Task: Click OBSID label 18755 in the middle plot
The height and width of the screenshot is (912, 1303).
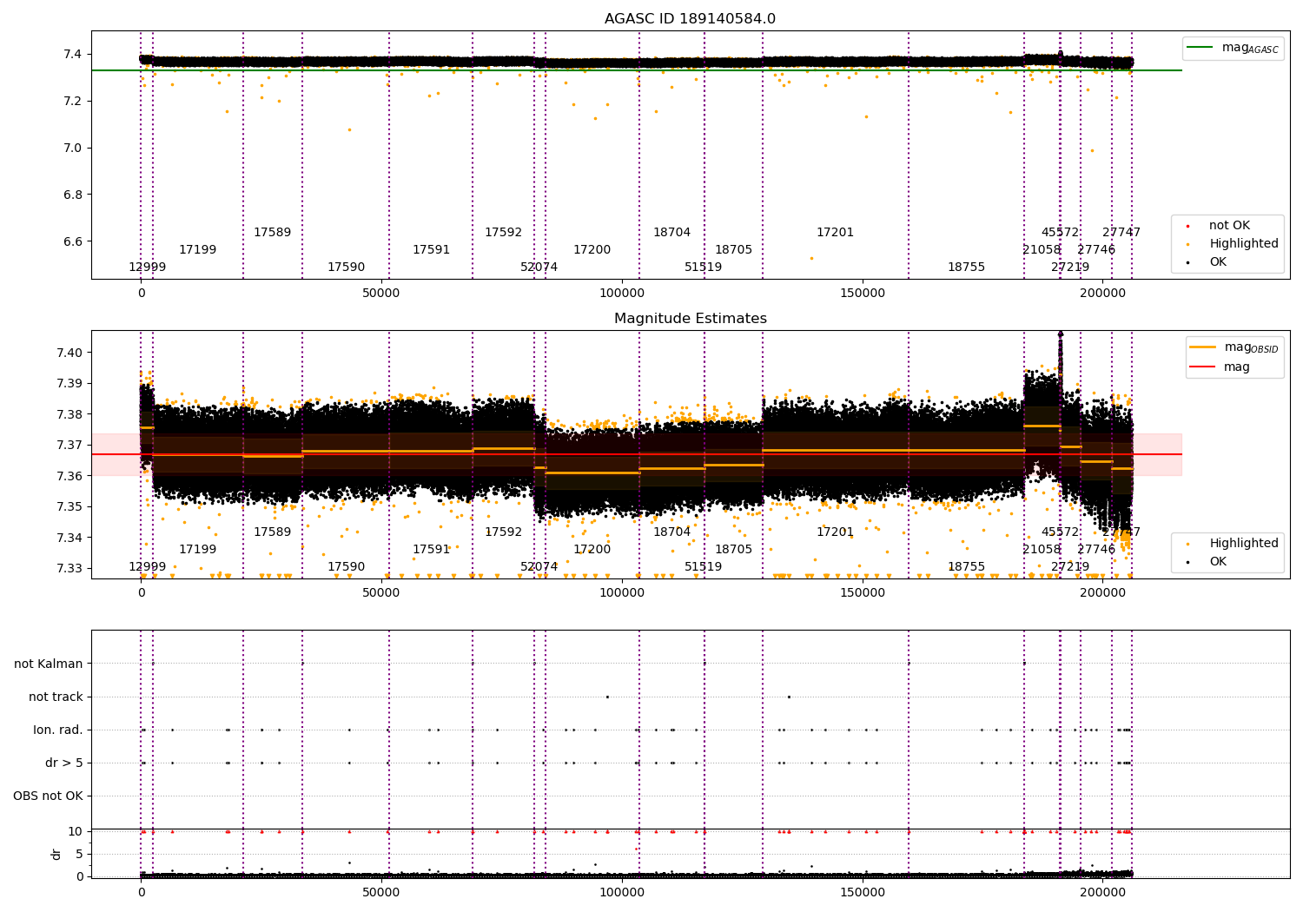Action: click(966, 567)
